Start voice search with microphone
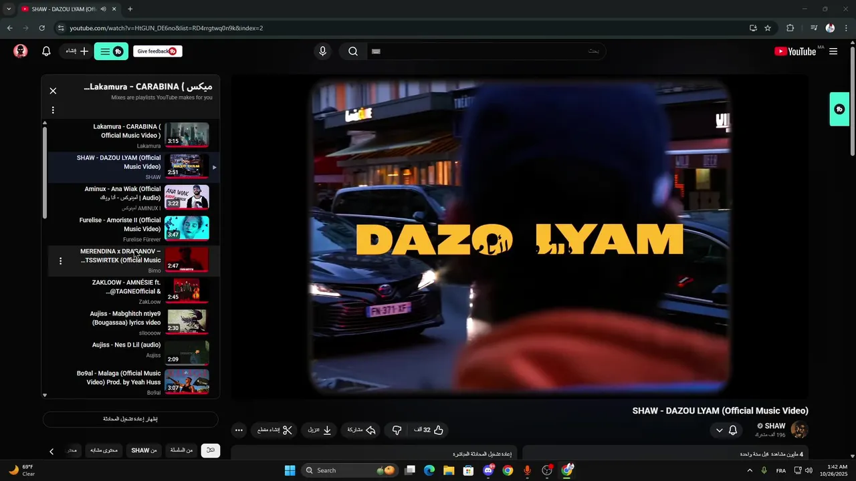Image resolution: width=856 pixels, height=481 pixels. pyautogui.click(x=323, y=51)
